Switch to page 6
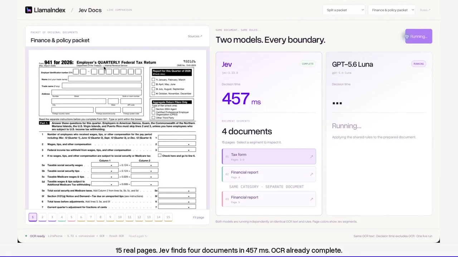Image resolution: width=458 pixels, height=257 pixels. click(x=81, y=217)
